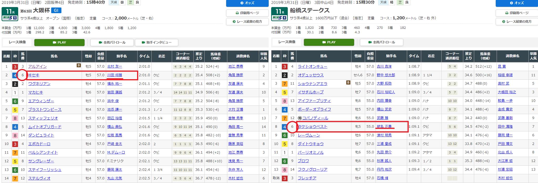Open 全周パトロール video for 船橋ステークス
The width and height of the screenshot is (538, 183).
381,42
